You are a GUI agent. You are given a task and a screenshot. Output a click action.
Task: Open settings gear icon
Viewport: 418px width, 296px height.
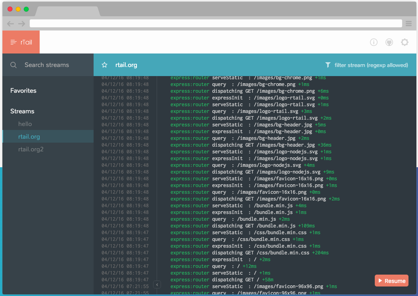coord(405,42)
